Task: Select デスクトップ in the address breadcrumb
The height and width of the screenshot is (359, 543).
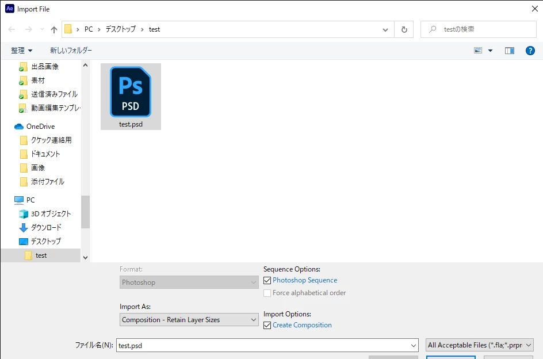Action: point(121,29)
